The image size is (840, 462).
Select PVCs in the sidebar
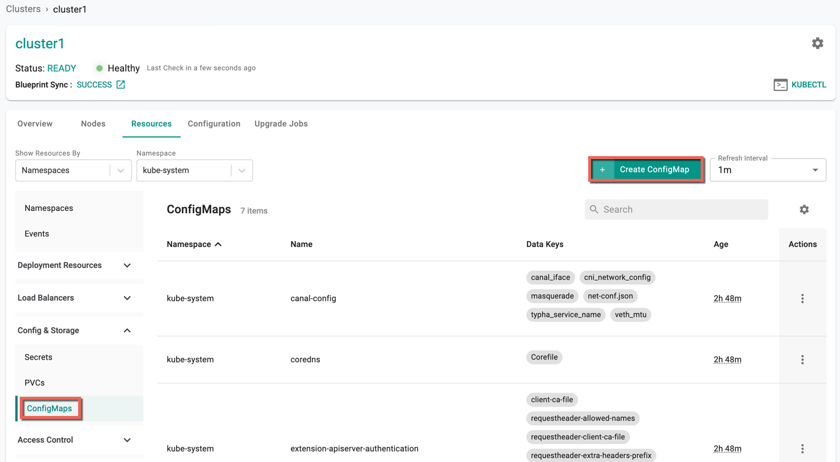pos(34,383)
